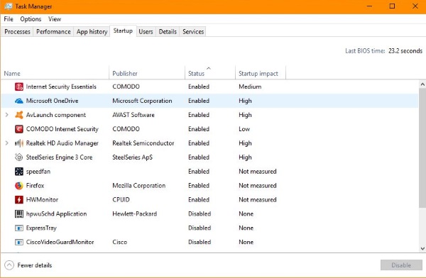Screen dimensions: 426x278
Task: Click Not measured impact for Firefox
Action: [x=258, y=185]
